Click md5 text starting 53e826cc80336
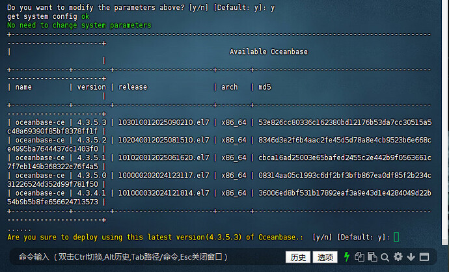 (345, 122)
